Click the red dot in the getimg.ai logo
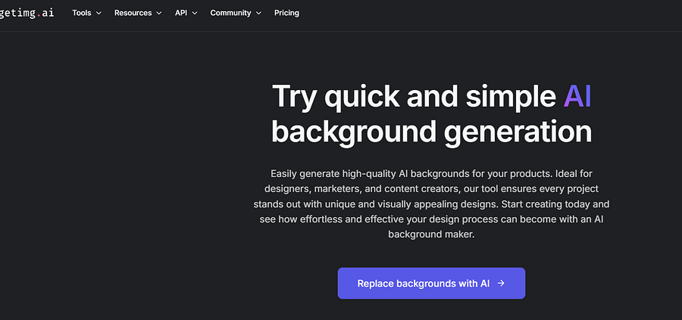 click(x=39, y=15)
